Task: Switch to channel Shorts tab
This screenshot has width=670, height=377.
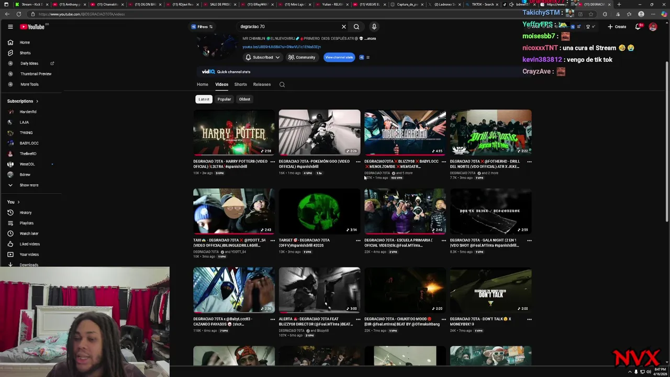Action: (240, 84)
